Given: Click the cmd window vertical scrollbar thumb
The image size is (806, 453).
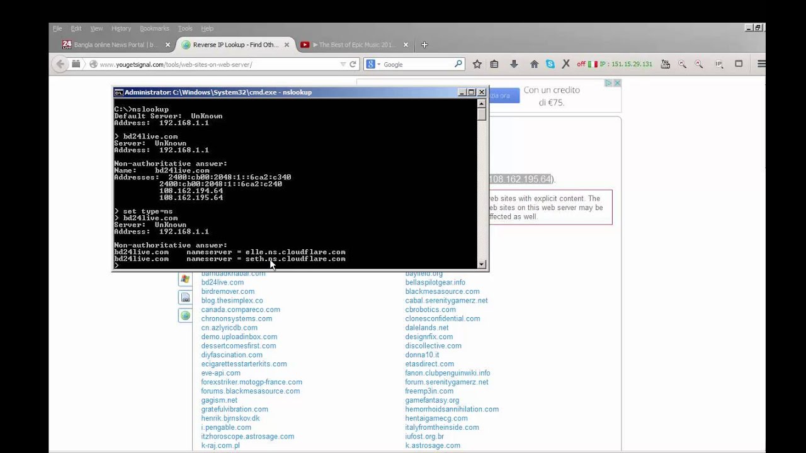Looking at the screenshot, I should pos(482,115).
